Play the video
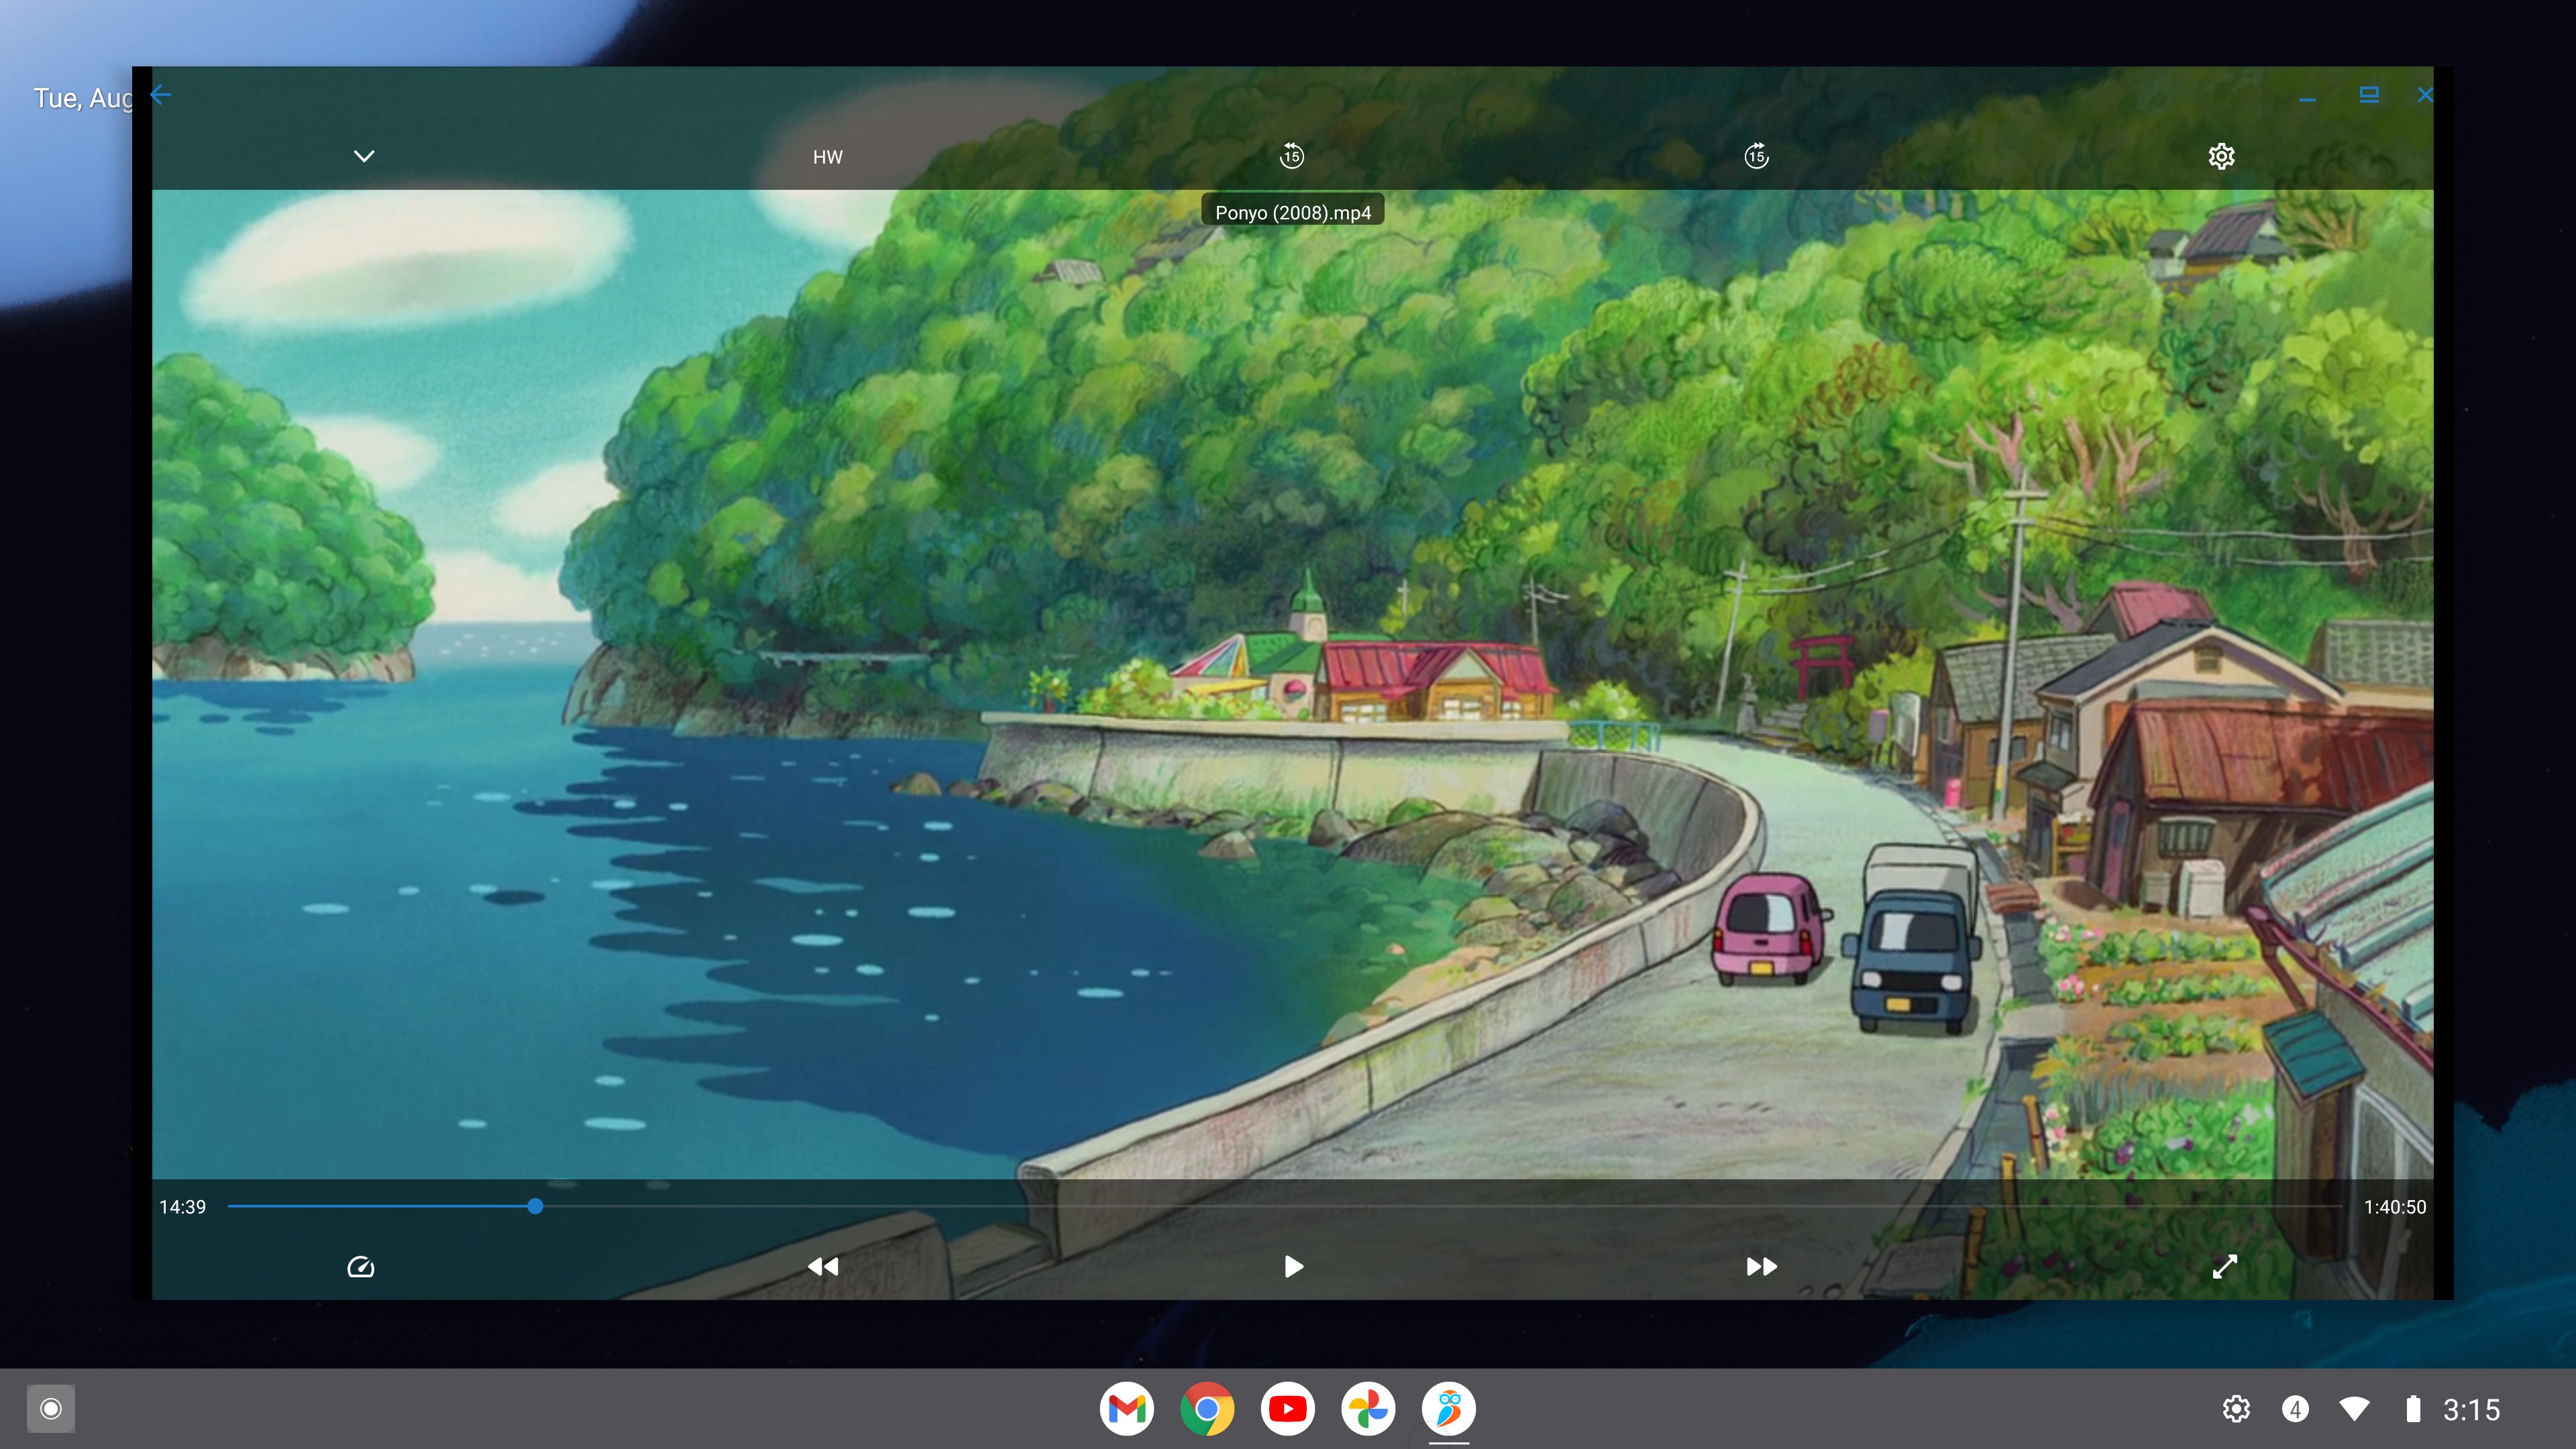Screen dimensions: 2576x1449 point(1293,1267)
